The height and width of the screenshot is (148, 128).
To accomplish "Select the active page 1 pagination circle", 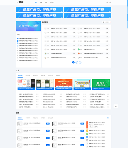I will (x=73, y=62).
